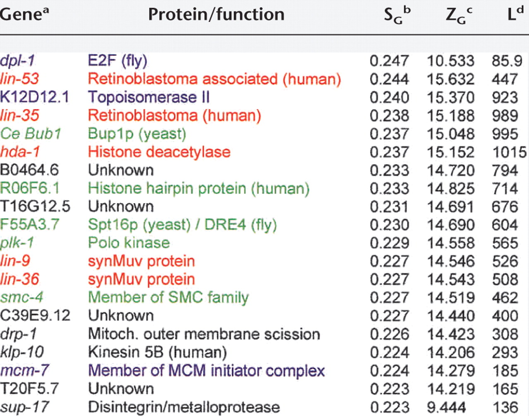The image size is (529, 416).
Task: Select the 1015 value in the L column
Action: [x=509, y=152]
